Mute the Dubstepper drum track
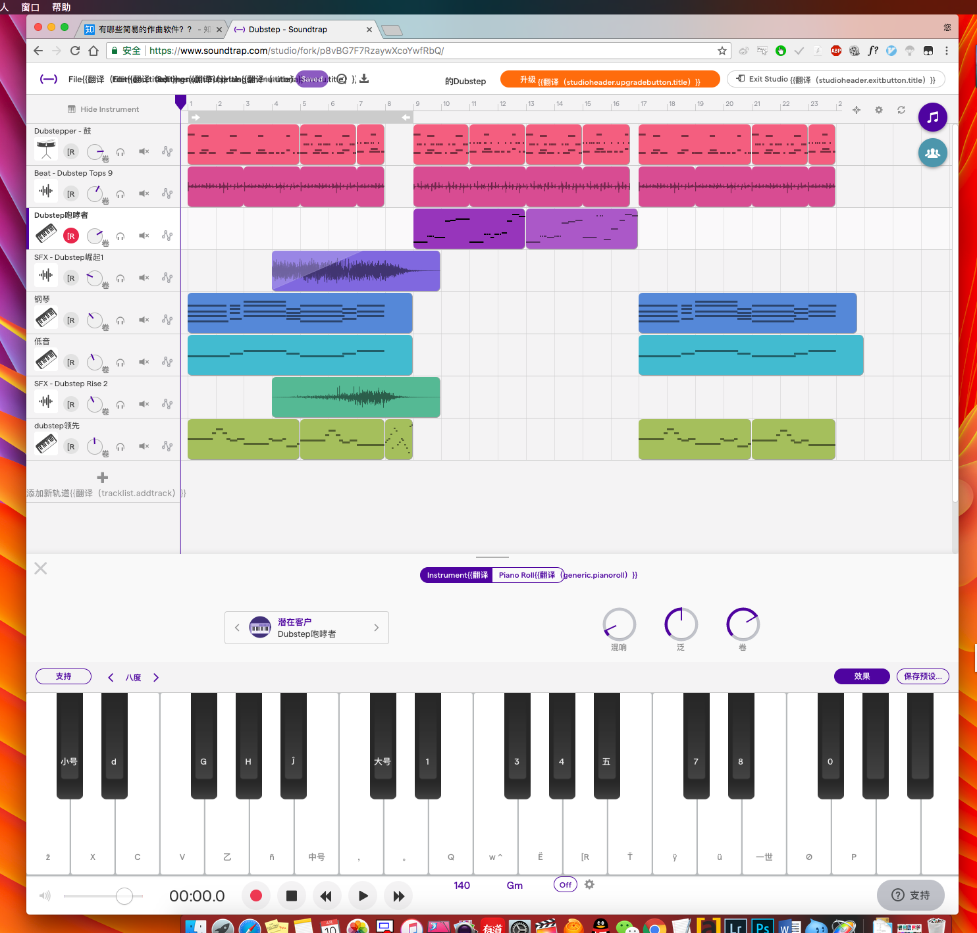 tap(144, 151)
